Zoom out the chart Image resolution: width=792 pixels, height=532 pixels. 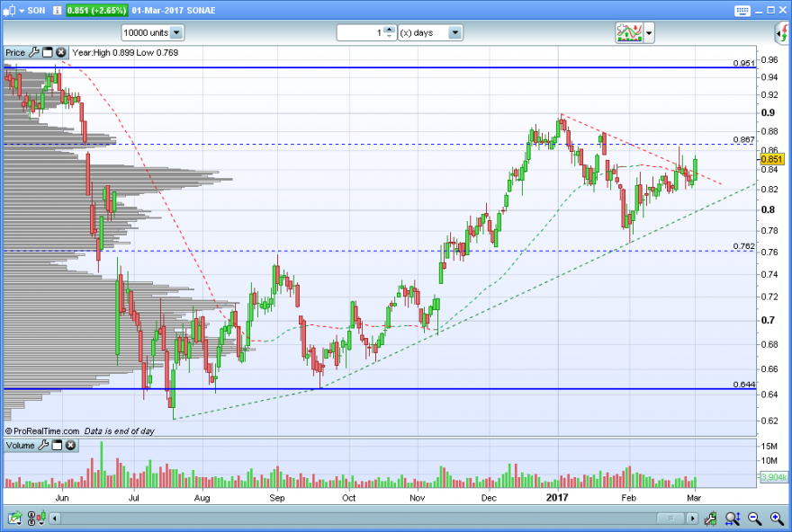(754, 519)
